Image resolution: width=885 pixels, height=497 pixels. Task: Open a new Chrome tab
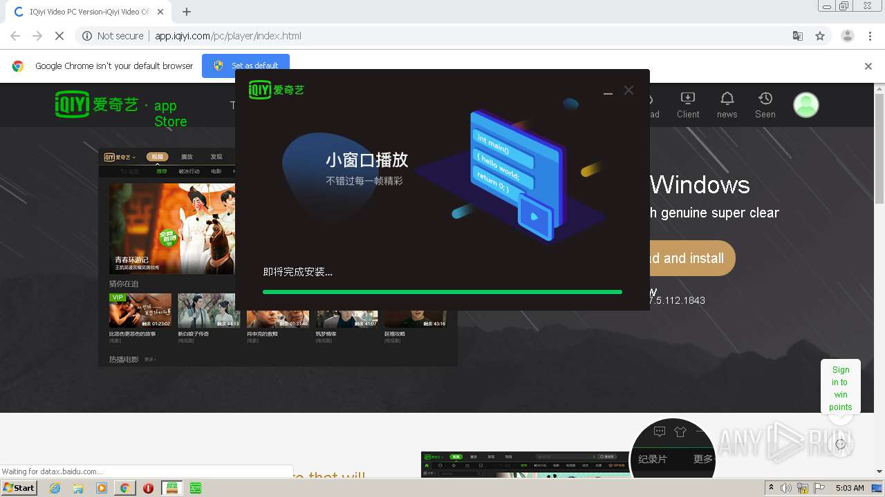(x=187, y=12)
